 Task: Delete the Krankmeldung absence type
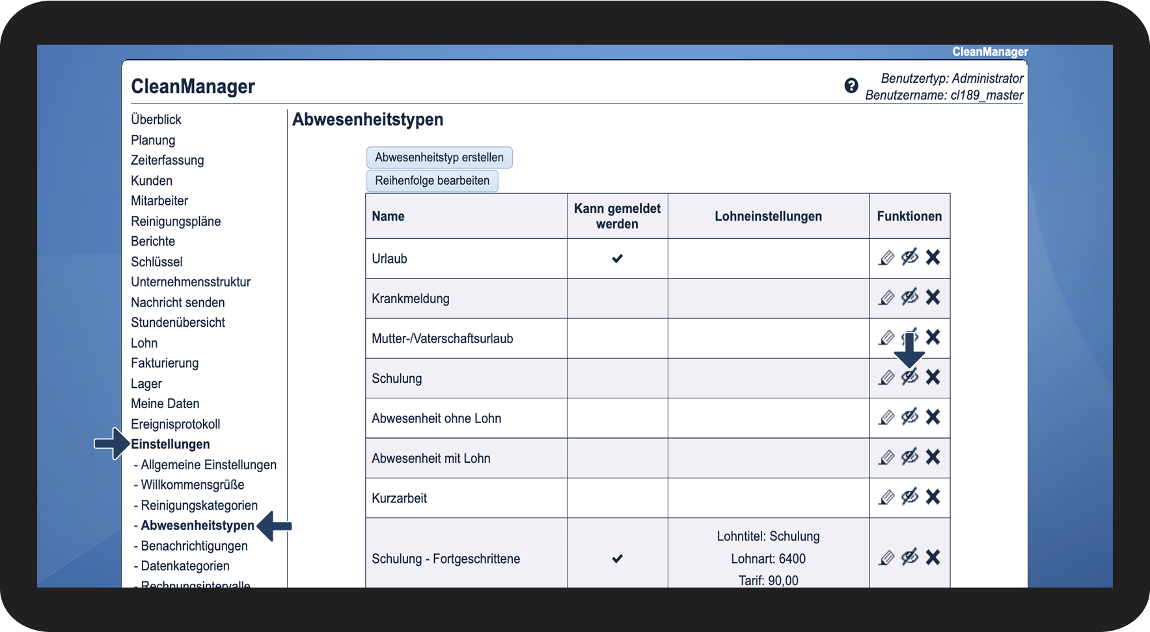933,297
